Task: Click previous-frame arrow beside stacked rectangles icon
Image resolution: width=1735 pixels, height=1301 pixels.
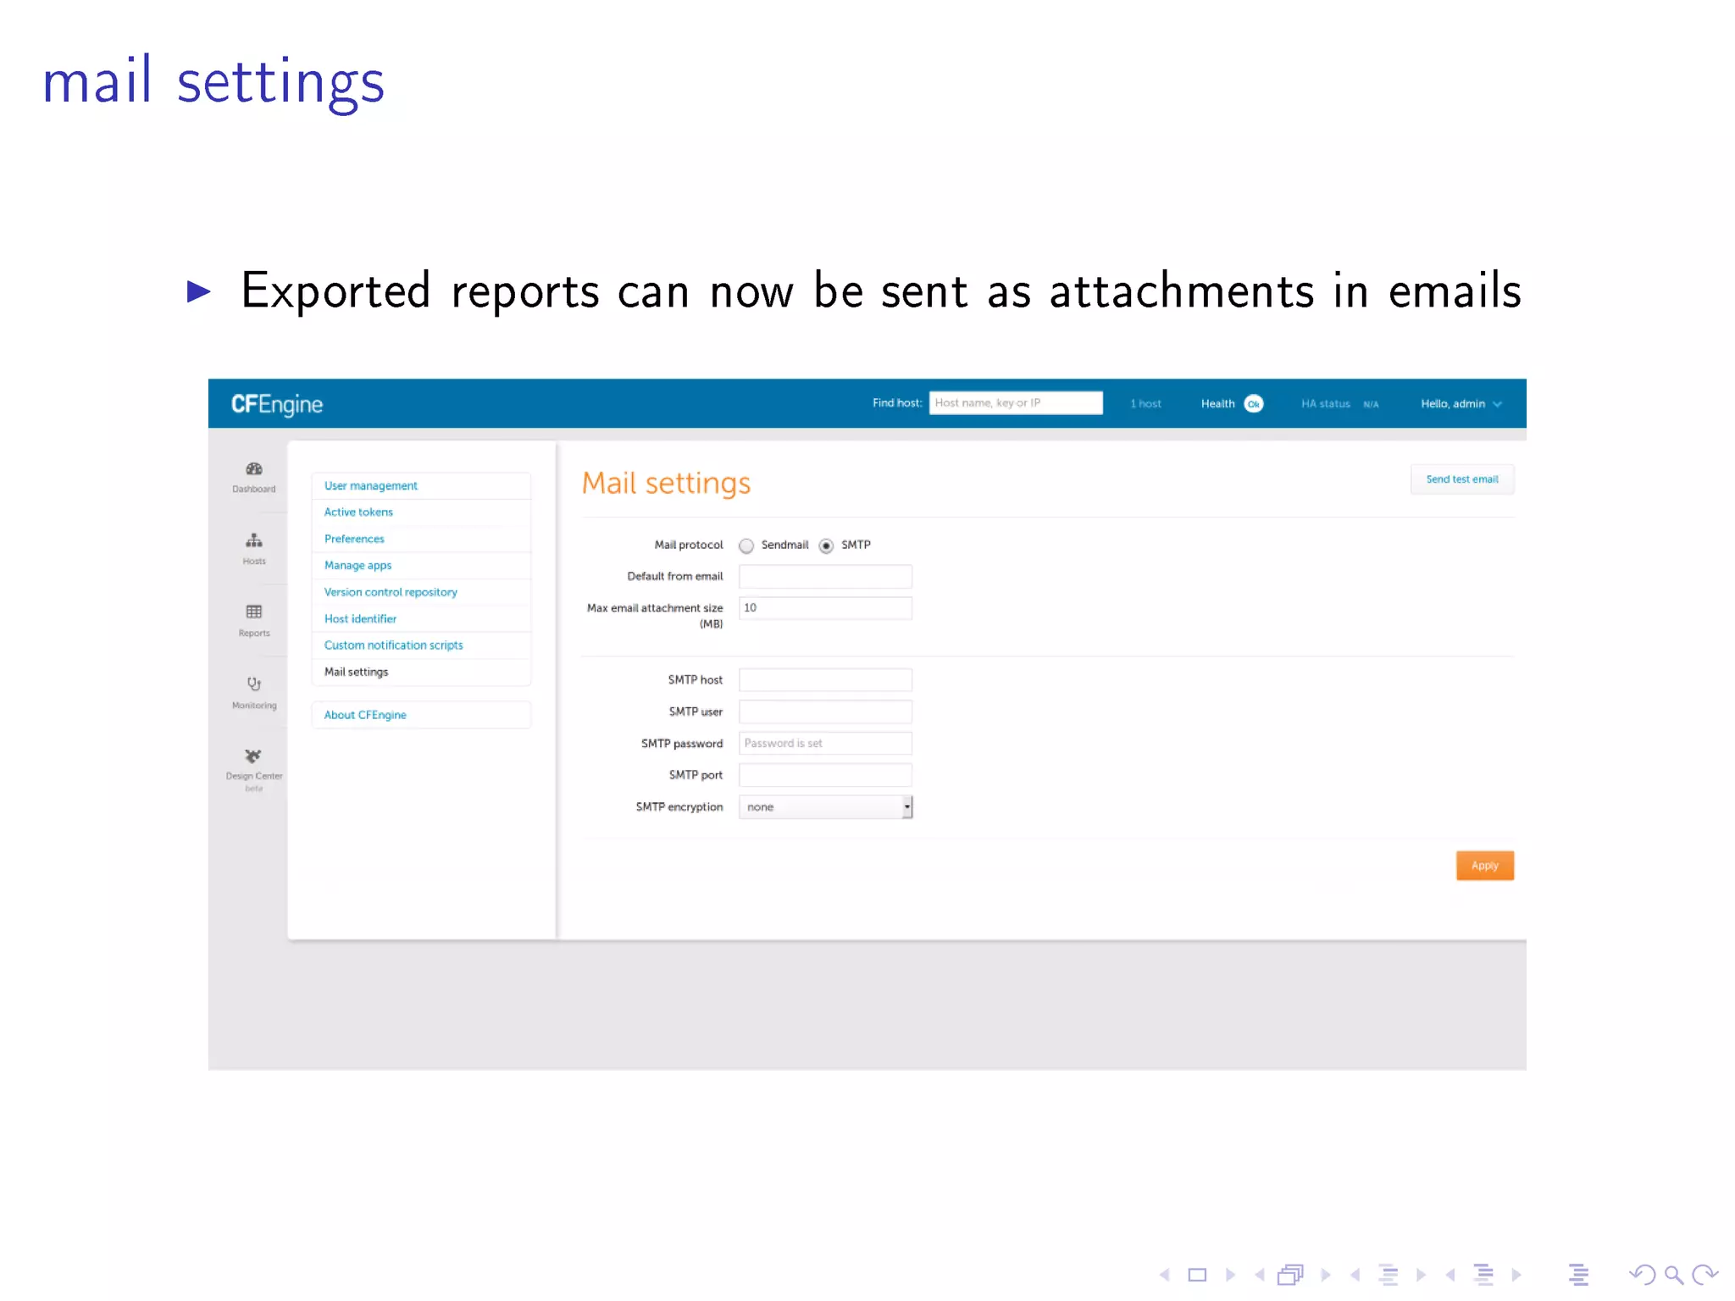Action: coord(1260,1275)
